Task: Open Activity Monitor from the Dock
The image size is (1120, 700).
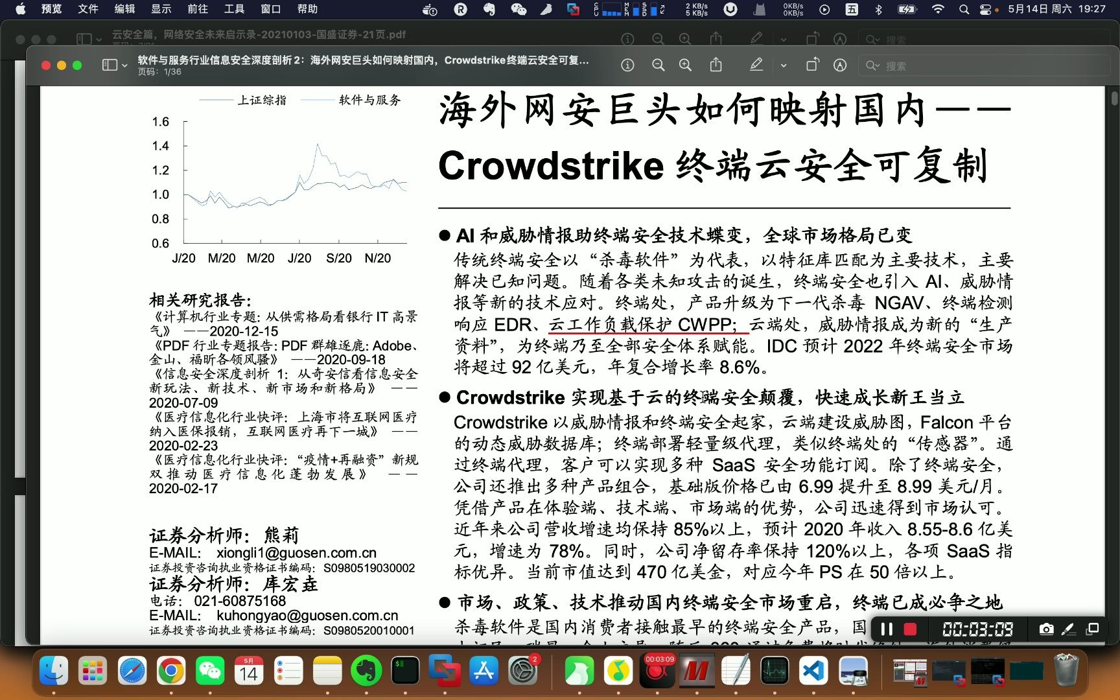Action: (775, 671)
